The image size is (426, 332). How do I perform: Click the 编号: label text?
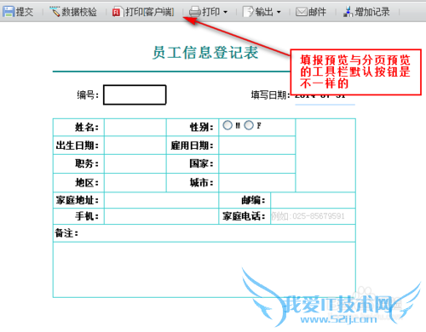pos(88,95)
